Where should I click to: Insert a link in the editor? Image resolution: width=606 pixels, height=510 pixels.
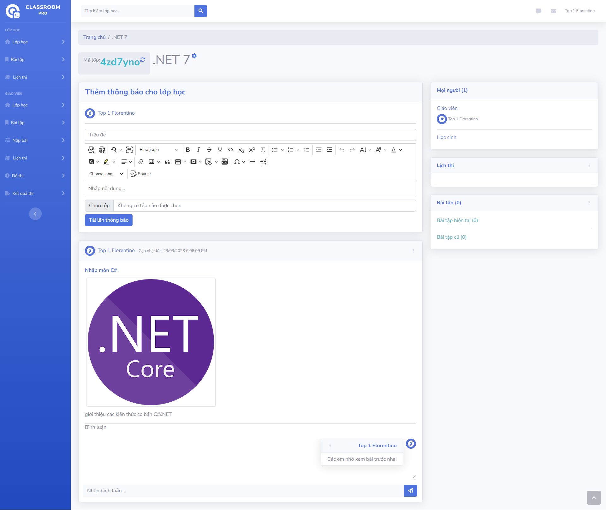click(141, 162)
